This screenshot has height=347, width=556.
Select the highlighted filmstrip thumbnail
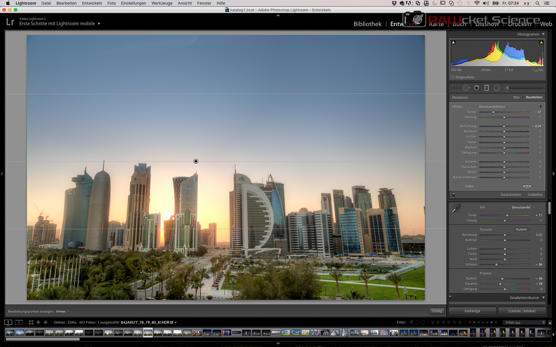pos(148,333)
